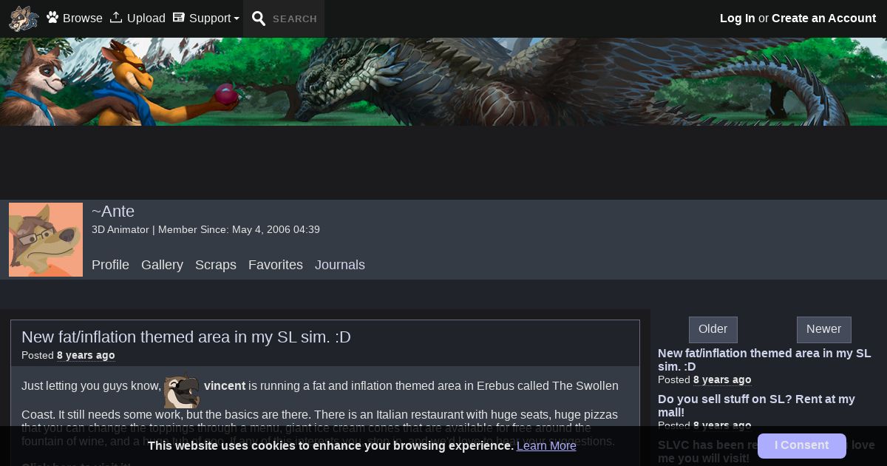This screenshot has height=466, width=887.
Task: Click the main post's 8 years ago timestamp
Action: pos(86,356)
